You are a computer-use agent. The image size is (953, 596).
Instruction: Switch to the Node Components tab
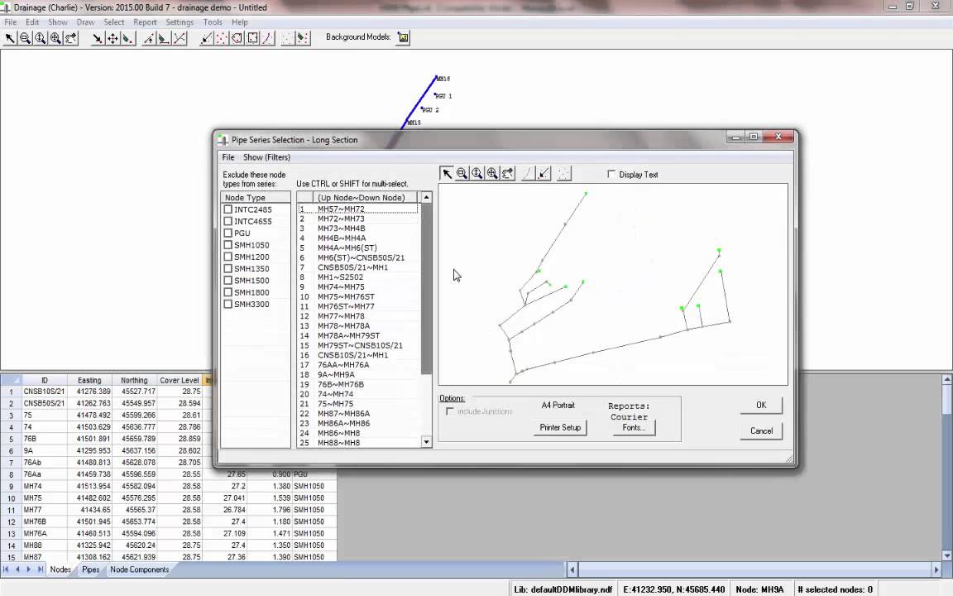pos(139,570)
